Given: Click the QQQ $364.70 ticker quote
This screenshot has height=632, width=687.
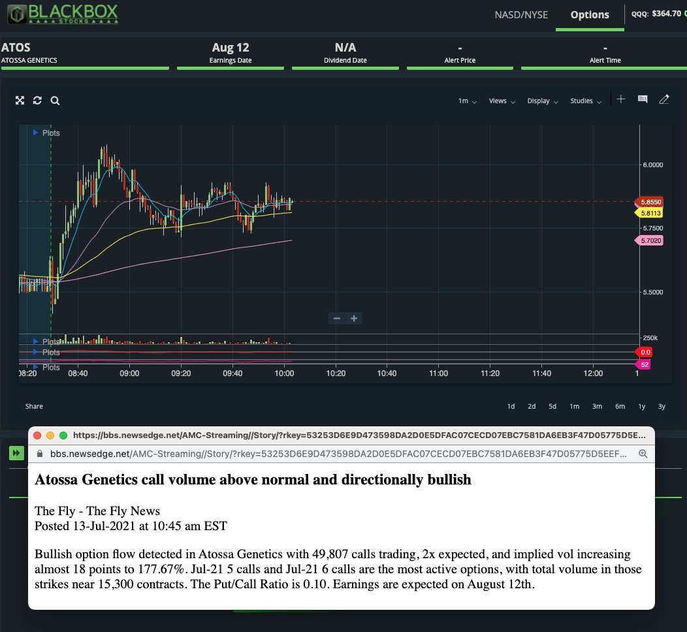Looking at the screenshot, I should [656, 14].
